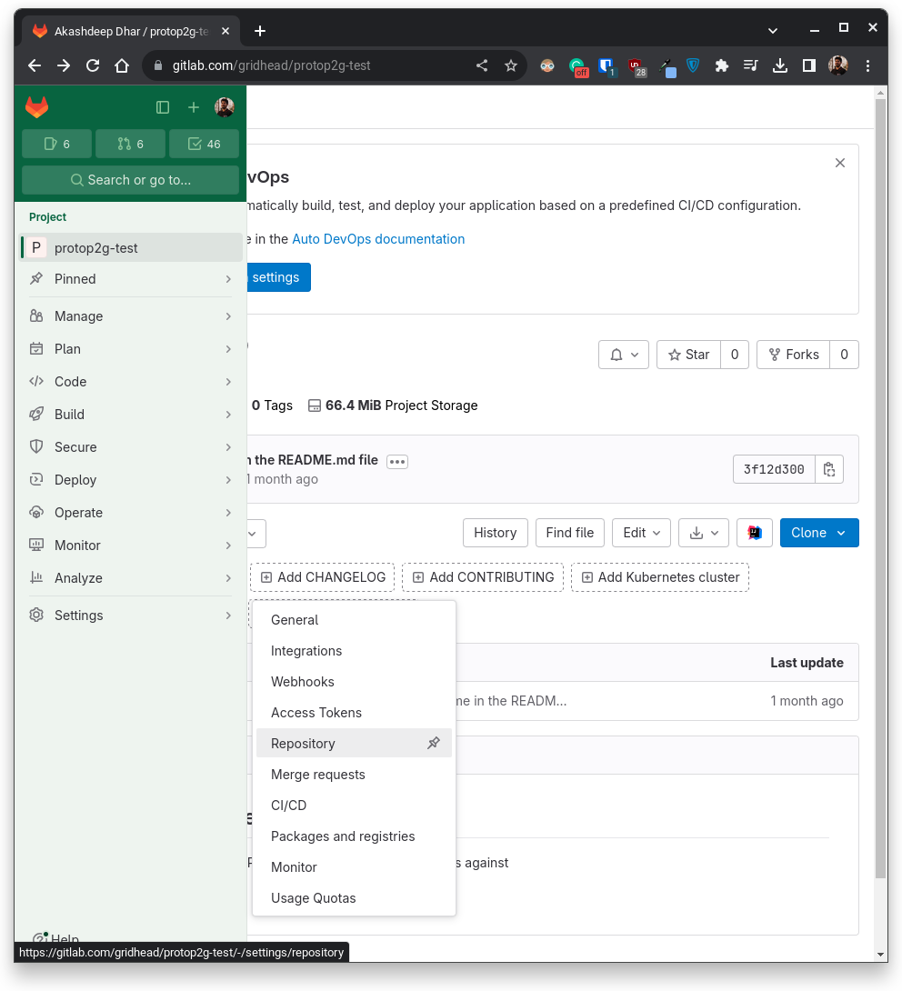
Task: Open the Clone dropdown
Action: click(819, 533)
